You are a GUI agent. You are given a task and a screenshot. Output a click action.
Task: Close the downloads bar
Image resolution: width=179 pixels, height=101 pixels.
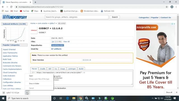pos(176,92)
